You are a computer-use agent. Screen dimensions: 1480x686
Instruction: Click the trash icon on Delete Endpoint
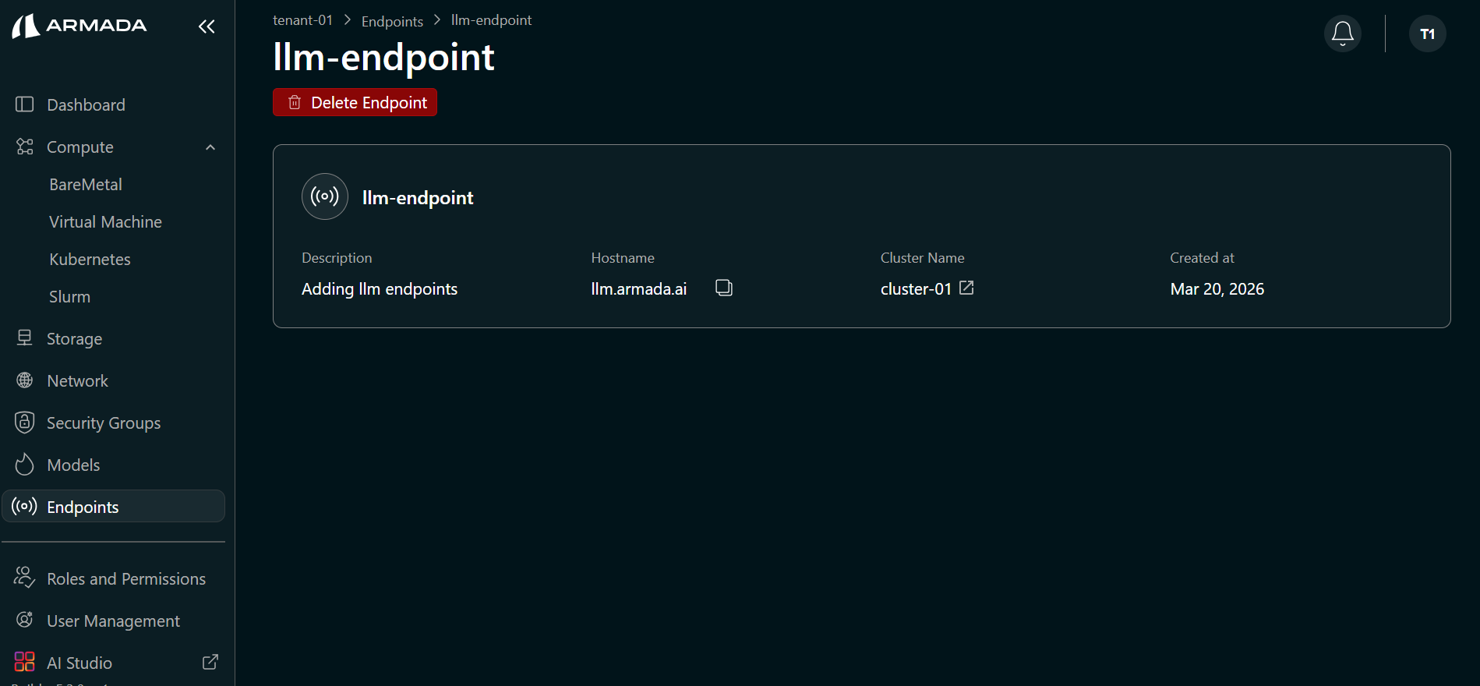coord(295,102)
